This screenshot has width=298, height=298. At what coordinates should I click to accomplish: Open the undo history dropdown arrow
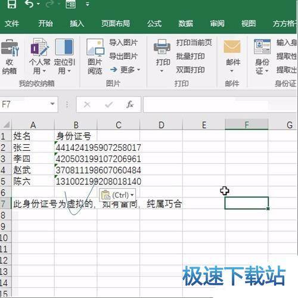[x=39, y=4]
